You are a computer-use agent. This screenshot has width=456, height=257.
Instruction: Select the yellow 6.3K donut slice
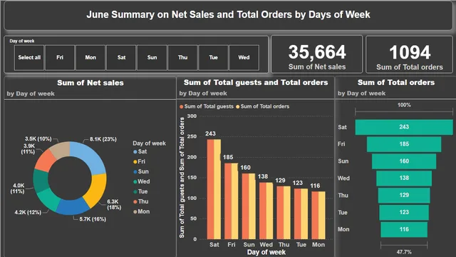[x=97, y=190]
